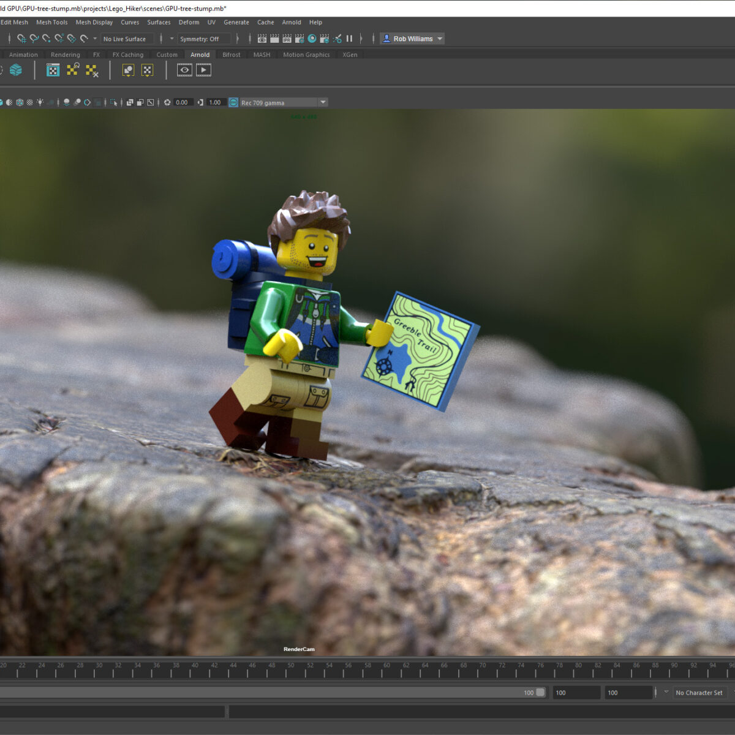Viewport: 735px width, 735px height.
Task: Toggle smooth shade all half-sphere icon
Action: 9,102
